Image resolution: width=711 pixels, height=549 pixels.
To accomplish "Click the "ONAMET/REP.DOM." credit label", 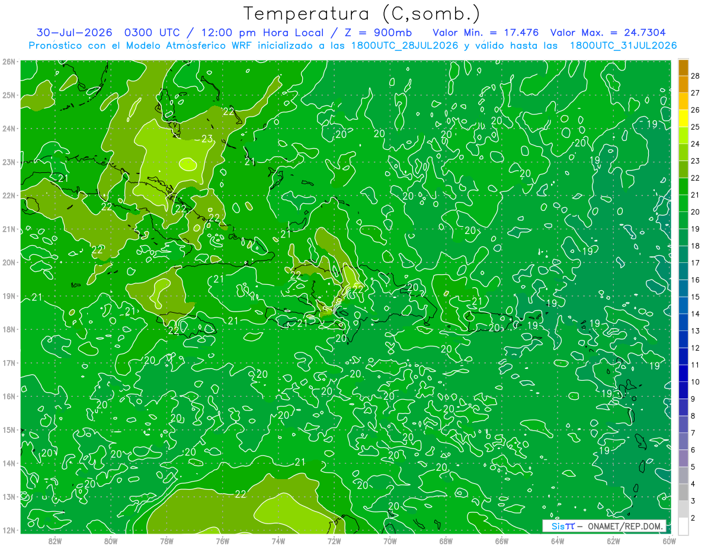I will tap(625, 526).
